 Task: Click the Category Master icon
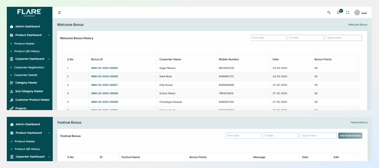pos(11,83)
